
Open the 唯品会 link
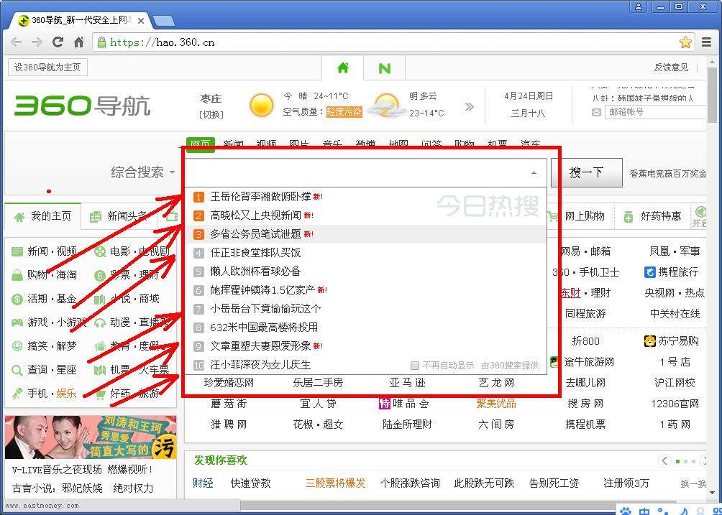coord(411,404)
